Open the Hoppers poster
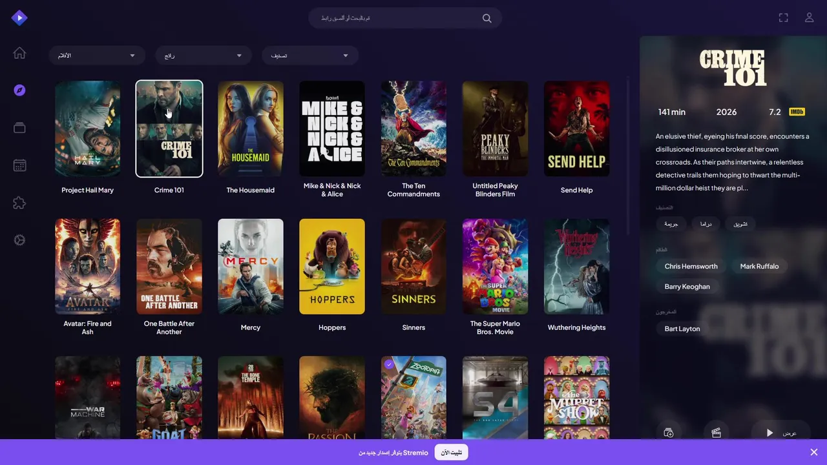Screen dimensions: 827x465 click(x=332, y=266)
